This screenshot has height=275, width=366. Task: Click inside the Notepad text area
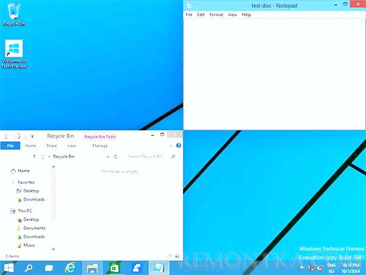[273, 73]
